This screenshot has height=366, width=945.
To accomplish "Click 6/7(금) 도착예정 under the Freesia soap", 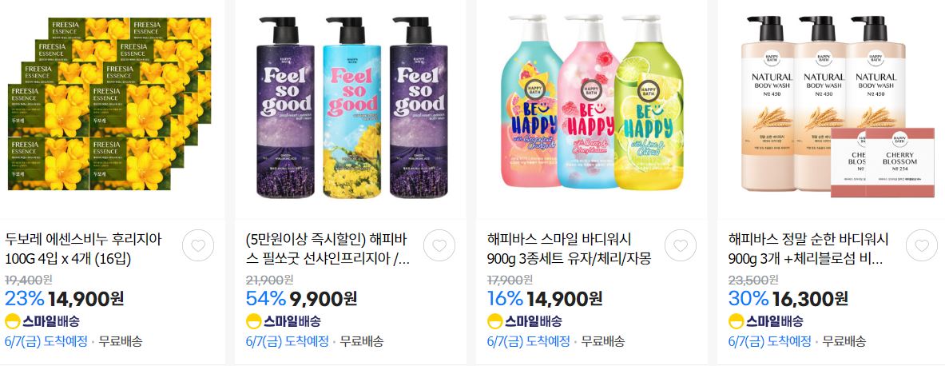I will [46, 341].
